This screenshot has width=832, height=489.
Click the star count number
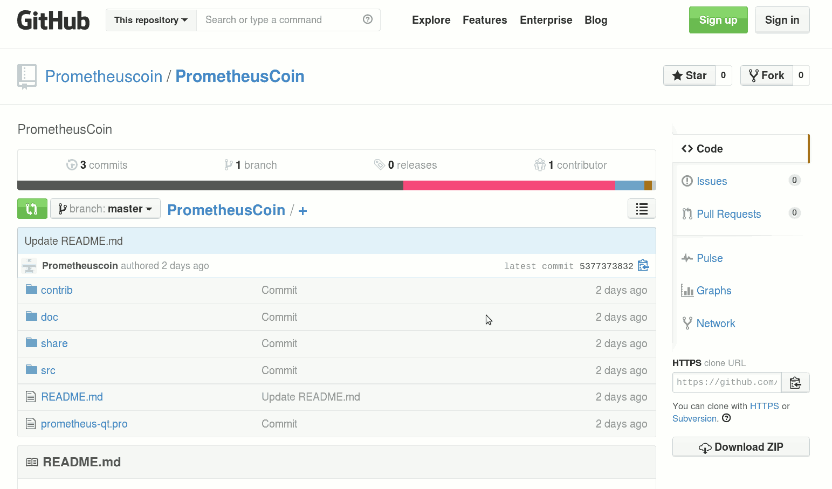tap(724, 75)
